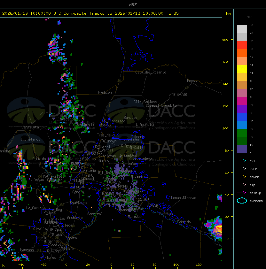Click the white 30HM arrow in legend
266x269 pixels.
[242, 169]
